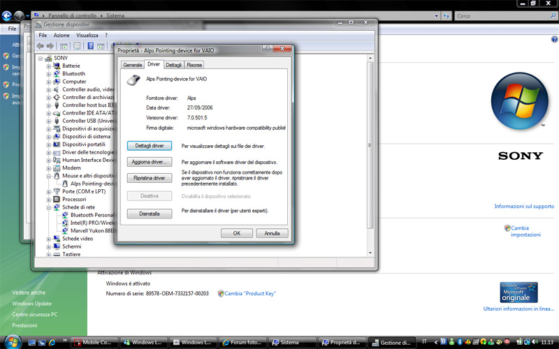Open the Generale tab

point(133,65)
